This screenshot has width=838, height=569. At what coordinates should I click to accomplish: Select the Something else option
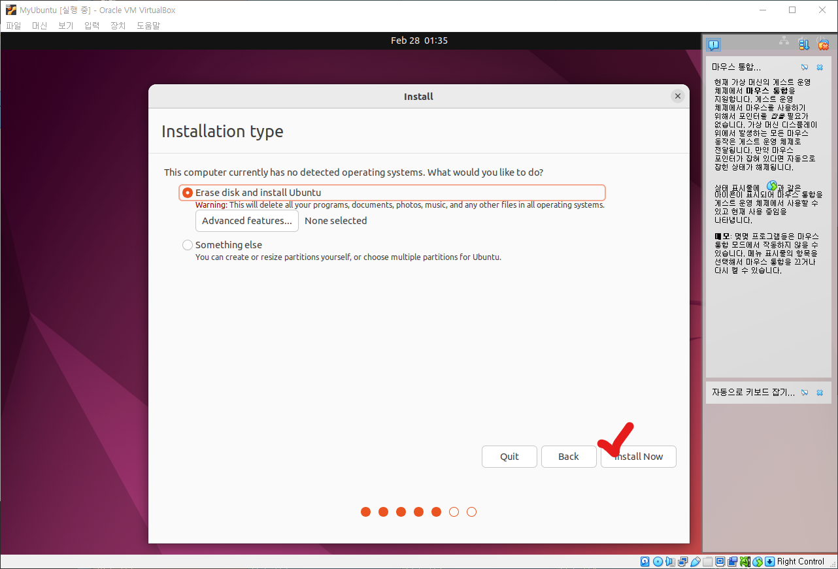tap(222, 245)
